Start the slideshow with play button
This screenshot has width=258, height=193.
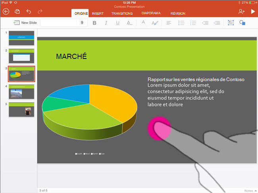click(x=253, y=11)
